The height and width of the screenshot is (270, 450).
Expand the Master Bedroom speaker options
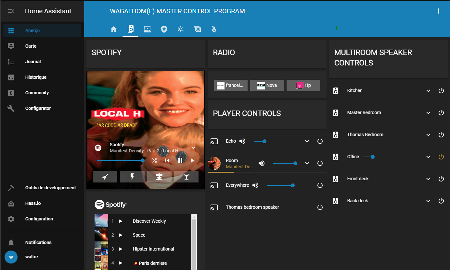tap(428, 113)
